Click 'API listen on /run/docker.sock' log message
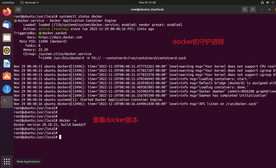The height and width of the screenshot is (168, 276). point(228,104)
